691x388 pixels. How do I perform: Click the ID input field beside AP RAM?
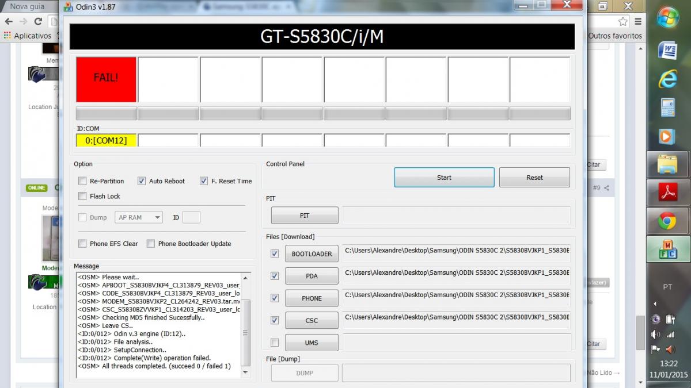[x=191, y=217]
